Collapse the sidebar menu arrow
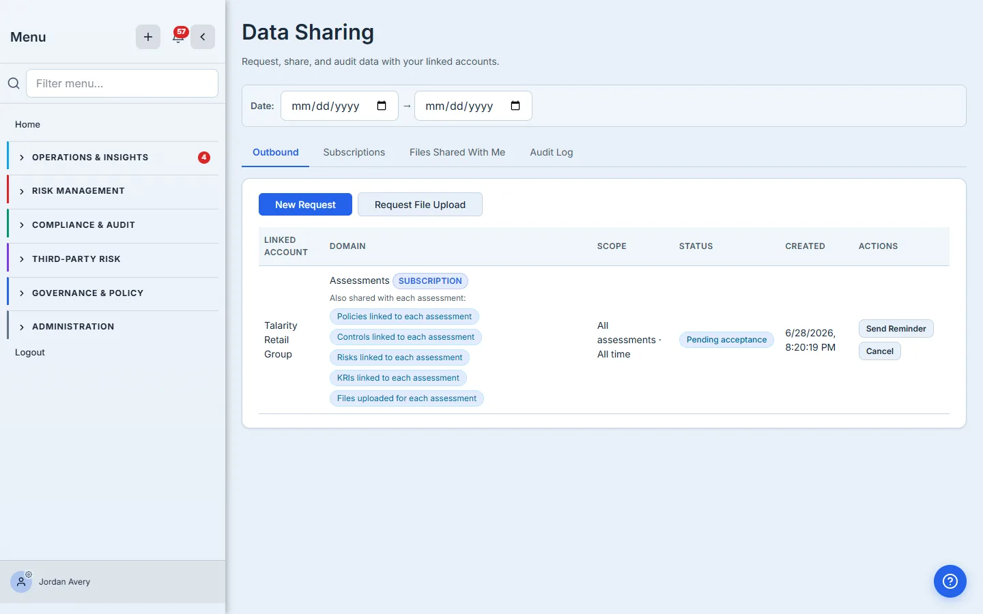Image resolution: width=983 pixels, height=614 pixels. 203,37
